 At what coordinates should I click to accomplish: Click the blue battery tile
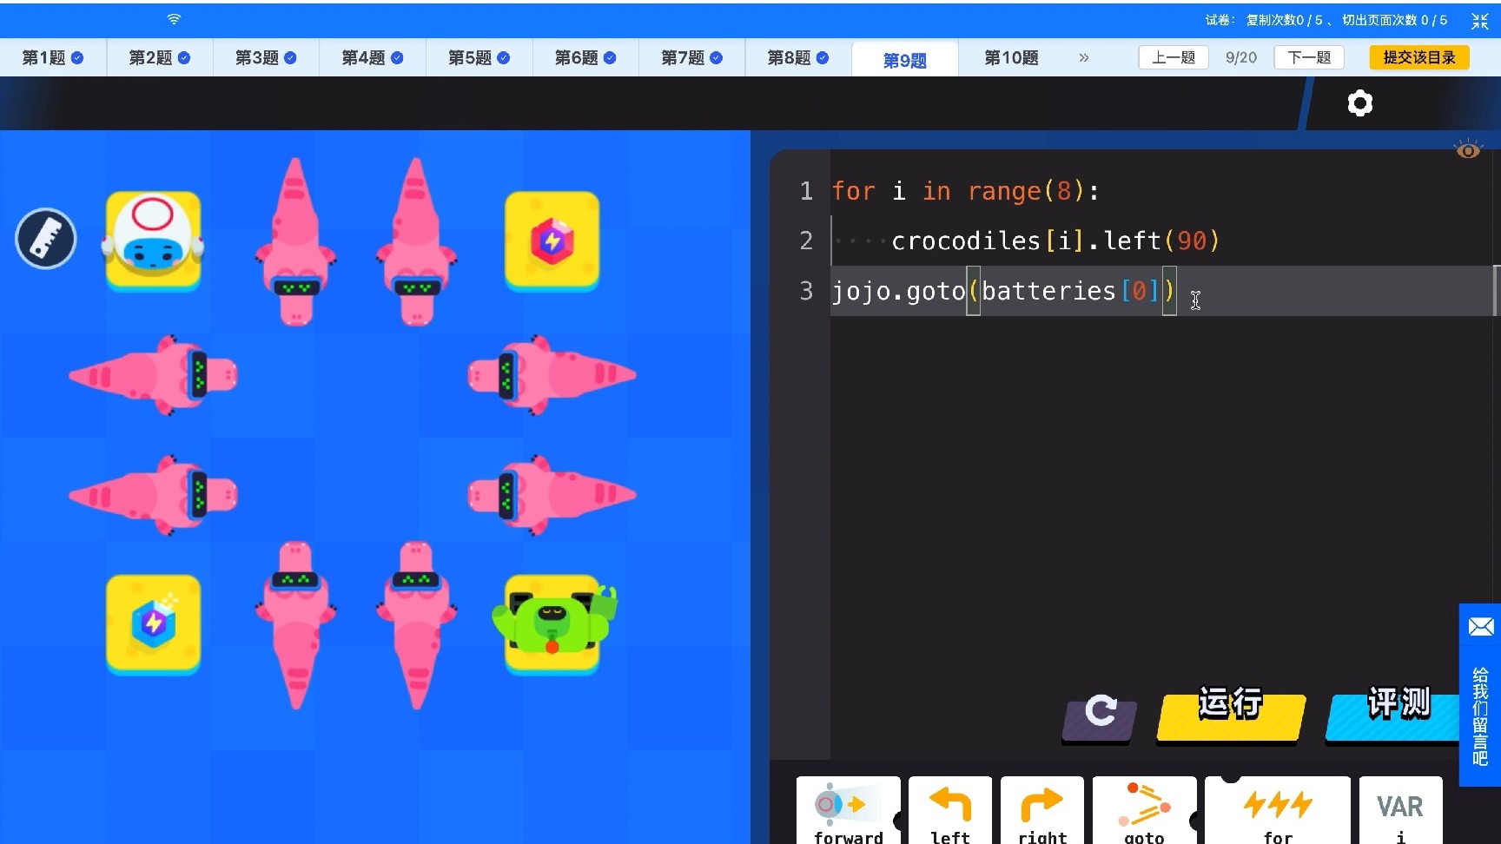[154, 623]
